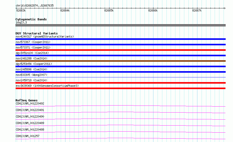Select the magenta intron line under NM_001257
The width and height of the screenshot is (233, 142).
[x=120, y=138]
